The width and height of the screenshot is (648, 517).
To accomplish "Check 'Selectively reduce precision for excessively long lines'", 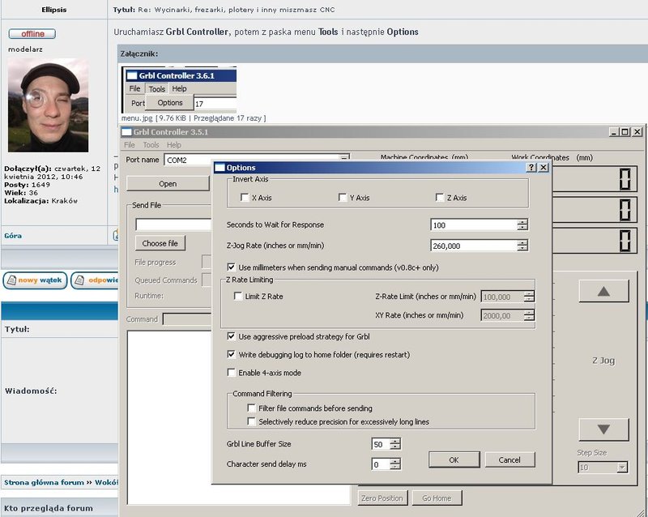I will click(x=251, y=421).
